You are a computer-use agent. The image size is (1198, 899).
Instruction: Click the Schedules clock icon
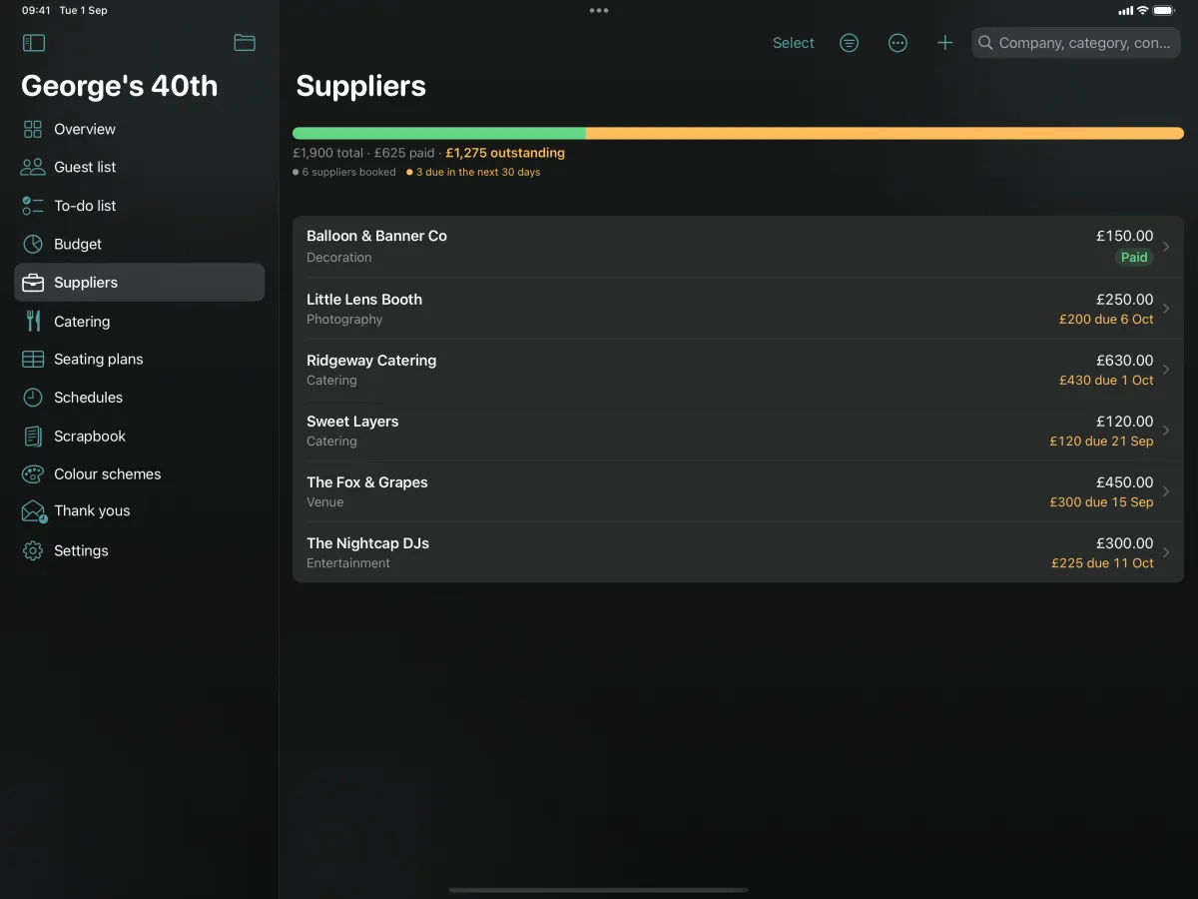[x=33, y=398]
